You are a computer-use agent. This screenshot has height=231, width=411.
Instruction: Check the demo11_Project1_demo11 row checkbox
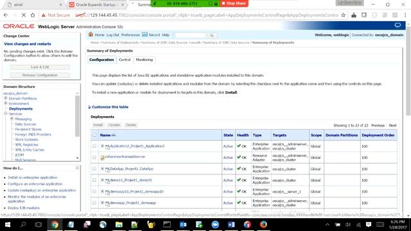[x=94, y=180]
